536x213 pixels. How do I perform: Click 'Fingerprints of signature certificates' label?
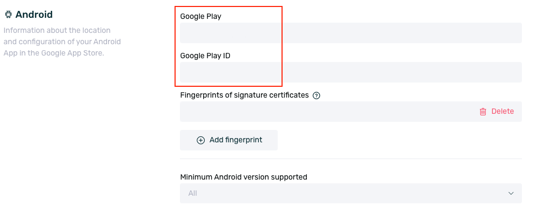[244, 95]
